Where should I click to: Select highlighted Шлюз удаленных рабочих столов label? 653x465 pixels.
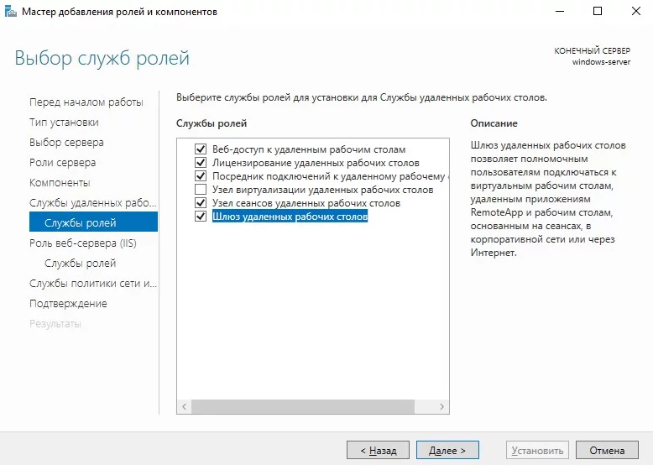pos(290,216)
